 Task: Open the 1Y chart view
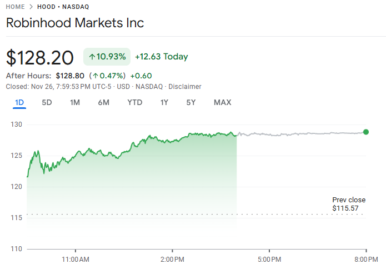[x=164, y=102]
